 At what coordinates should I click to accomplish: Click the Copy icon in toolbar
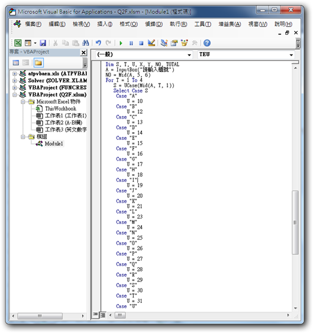pyautogui.click(x=65, y=43)
